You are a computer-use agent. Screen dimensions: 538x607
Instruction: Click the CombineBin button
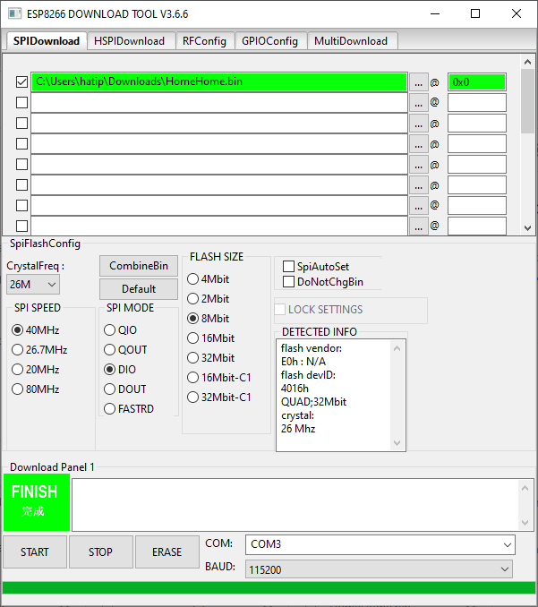coord(139,266)
